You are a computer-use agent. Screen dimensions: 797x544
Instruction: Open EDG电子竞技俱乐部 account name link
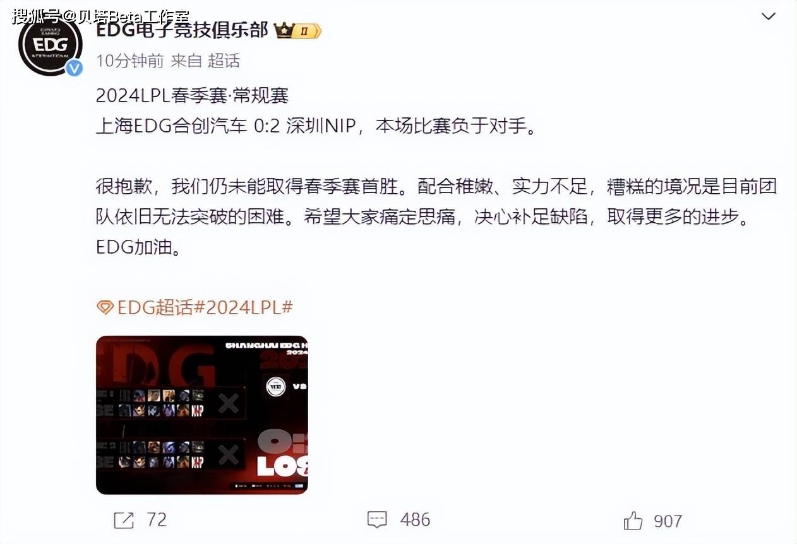coord(182,30)
